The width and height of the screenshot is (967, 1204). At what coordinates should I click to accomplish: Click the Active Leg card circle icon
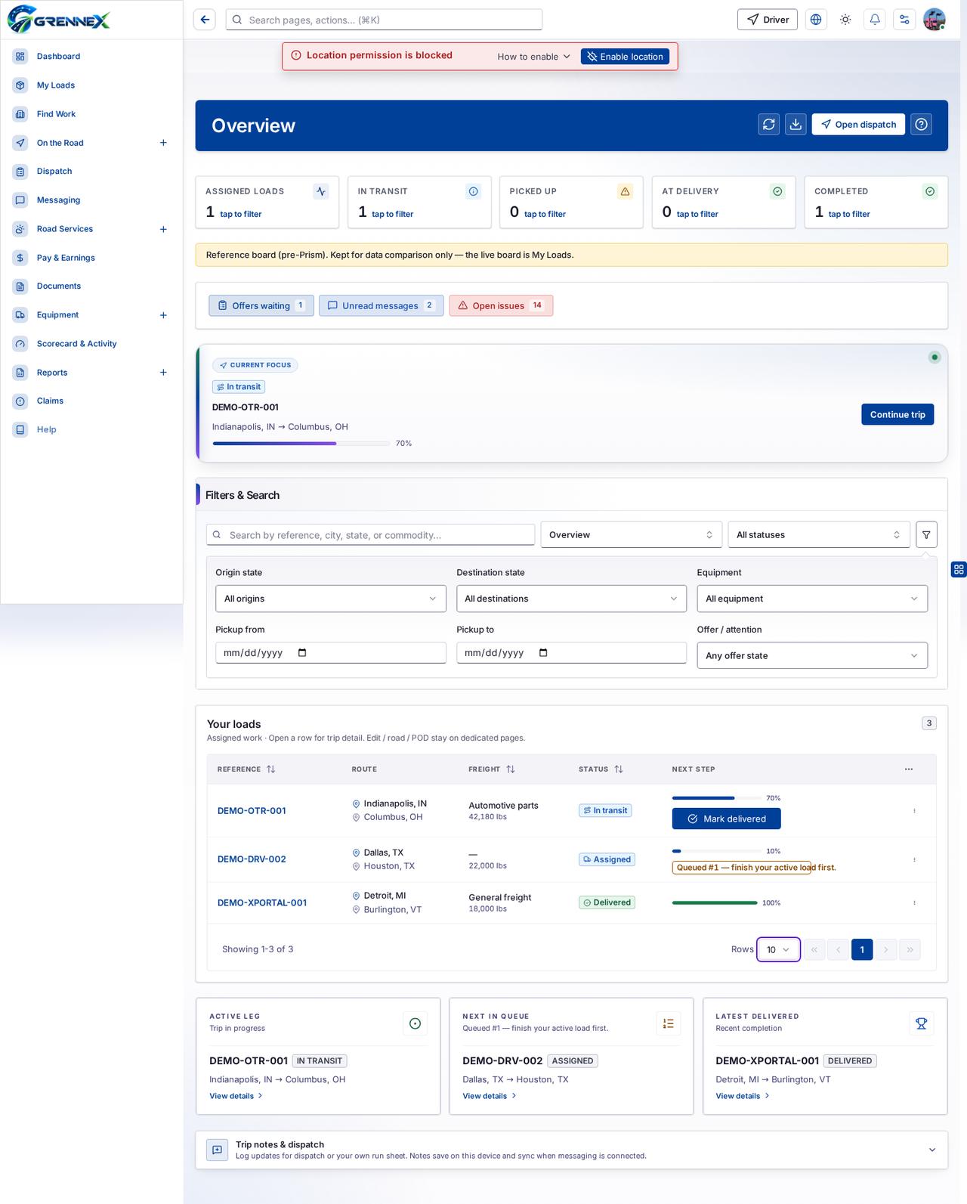pos(415,1023)
